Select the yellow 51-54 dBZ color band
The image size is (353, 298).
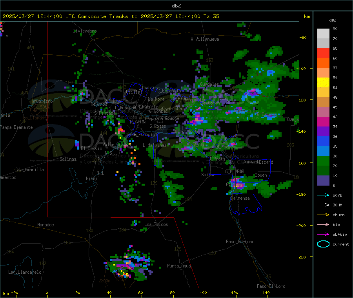[323, 83]
